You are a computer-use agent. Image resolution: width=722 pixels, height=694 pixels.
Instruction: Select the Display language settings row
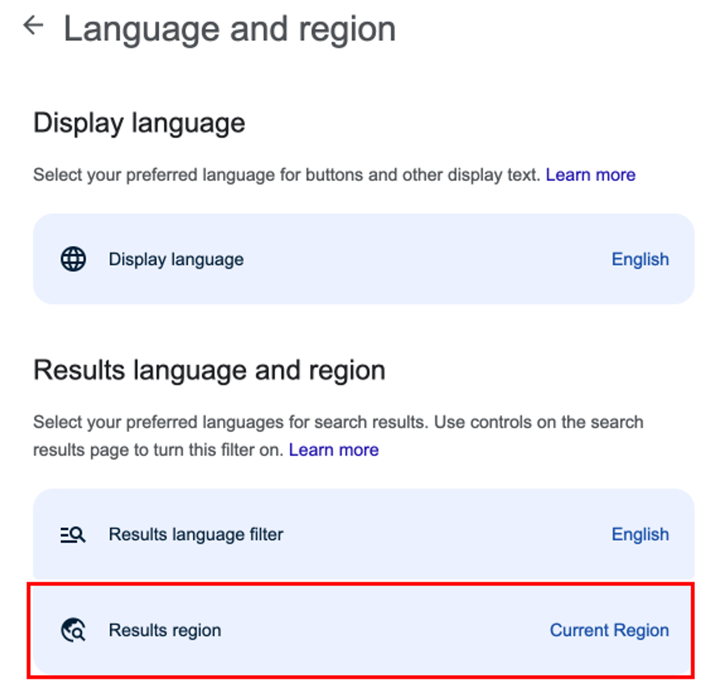click(x=361, y=259)
